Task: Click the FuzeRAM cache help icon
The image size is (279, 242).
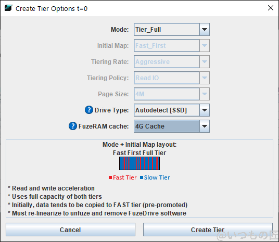Action: pos(73,126)
